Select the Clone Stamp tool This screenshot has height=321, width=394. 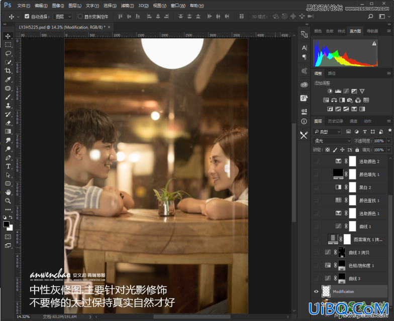point(8,105)
